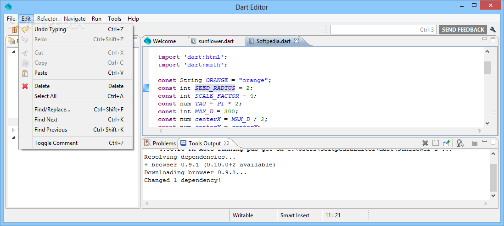Viewport: 504px width, 226px height.
Task: Close the Softpedia.dart editor tab
Action: pos(297,41)
